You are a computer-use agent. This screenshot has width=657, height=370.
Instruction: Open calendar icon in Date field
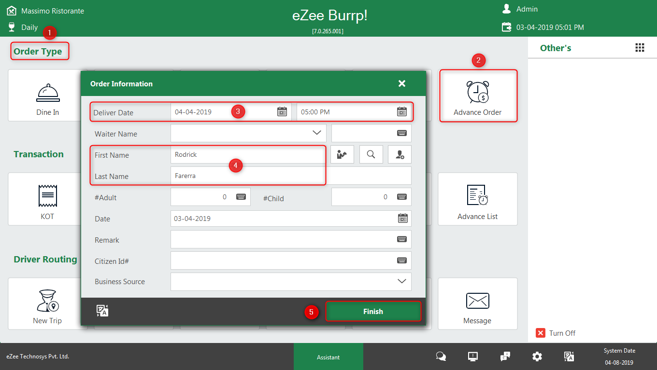(x=403, y=219)
